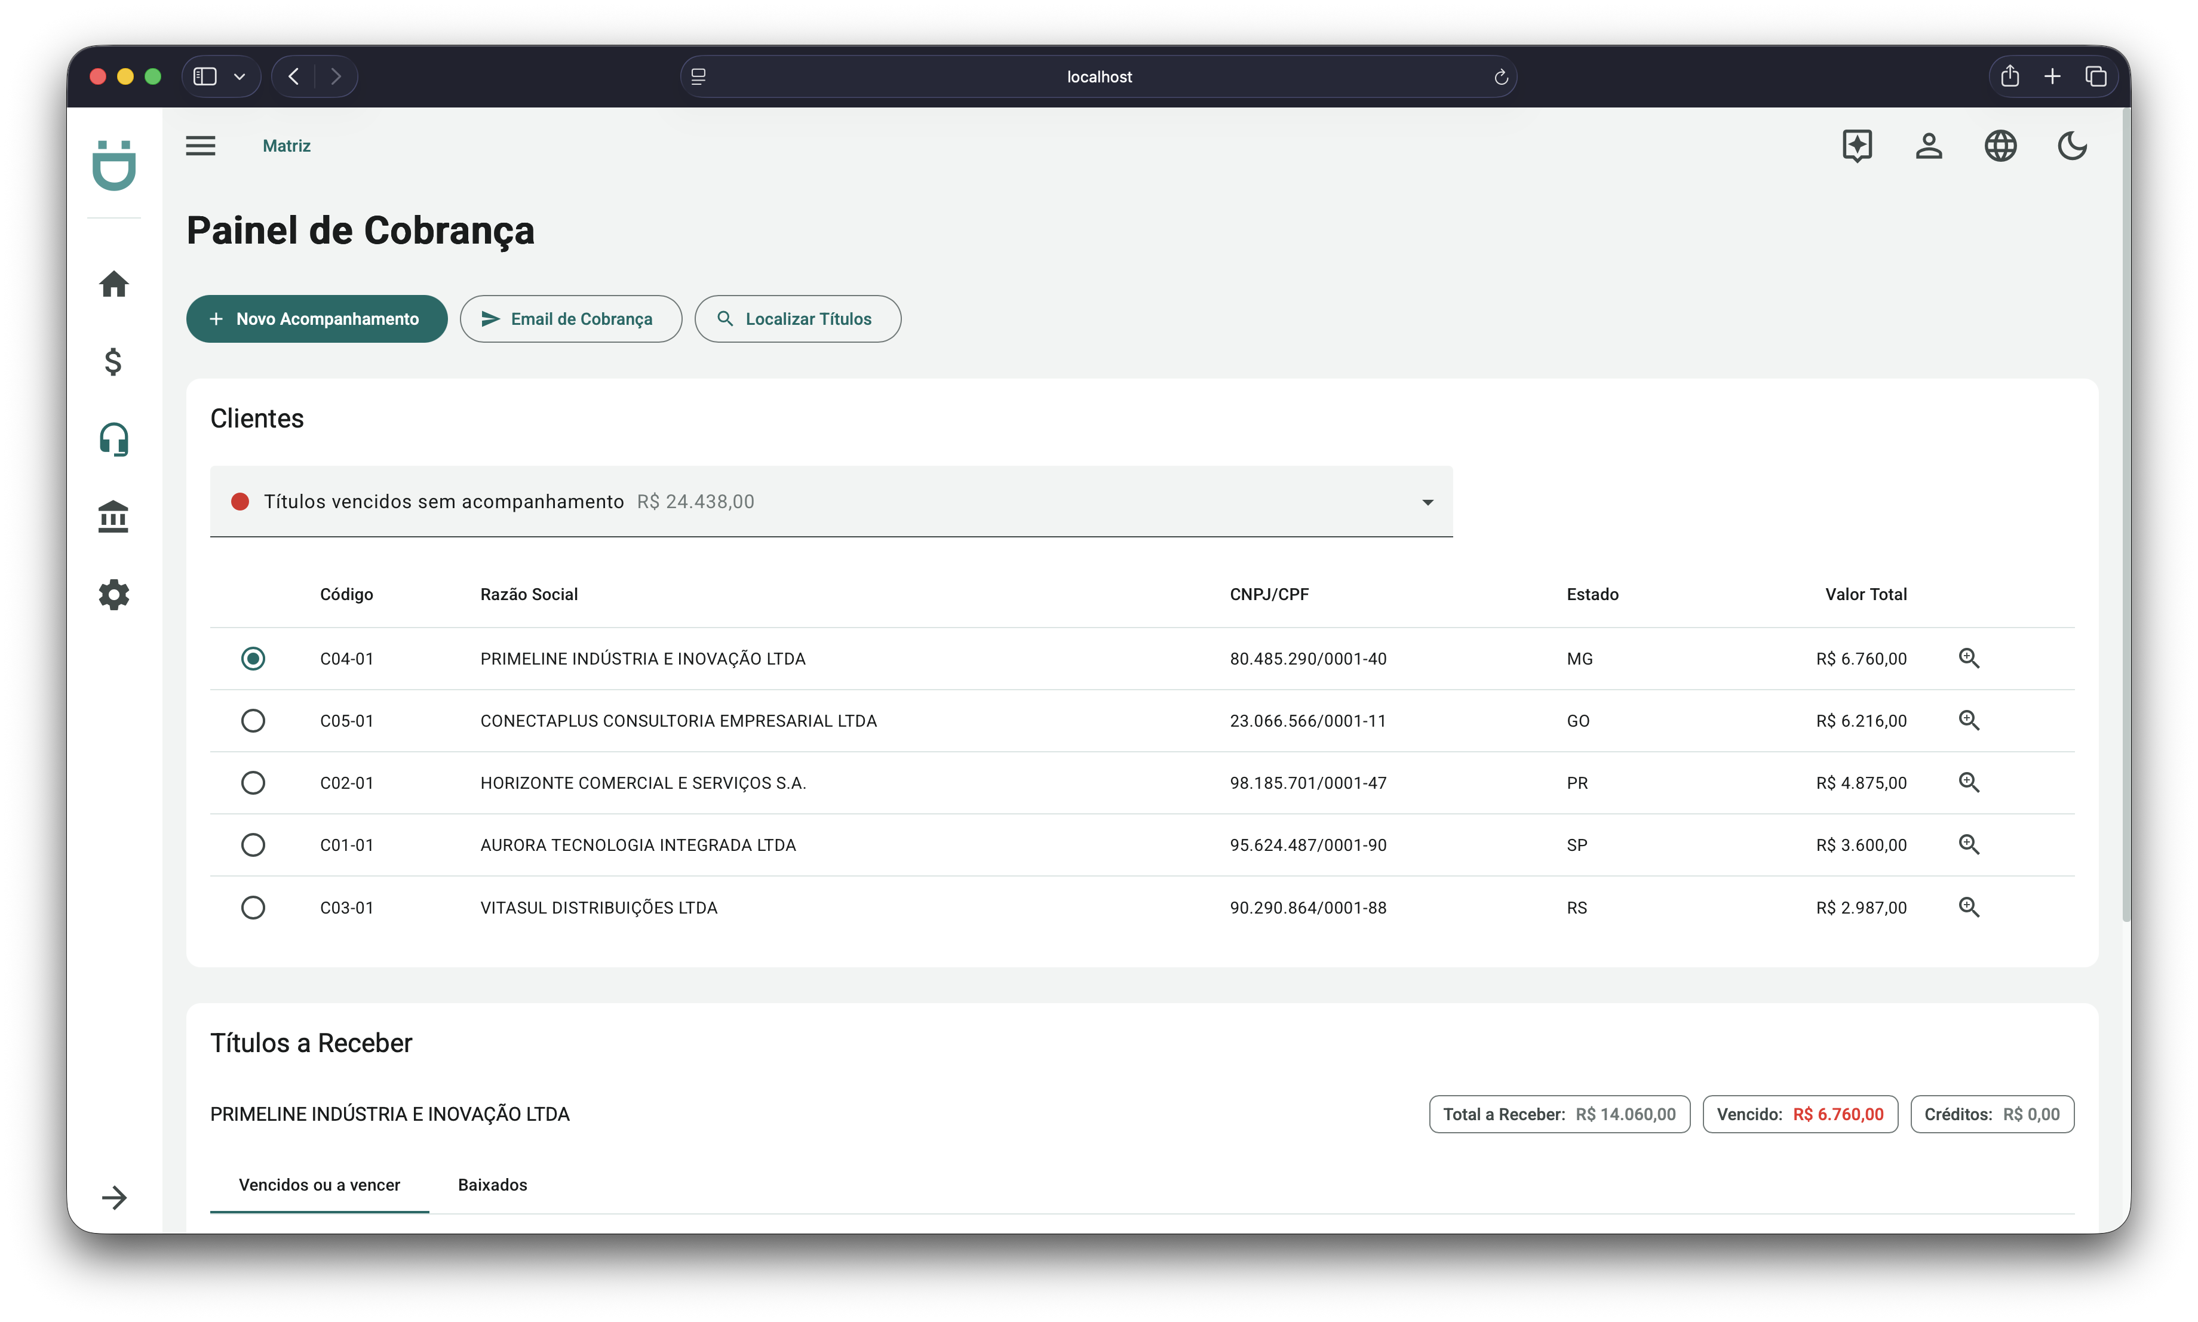Screen dimensions: 2198x1322
Task: Click the Email de Cobrança button
Action: click(570, 319)
